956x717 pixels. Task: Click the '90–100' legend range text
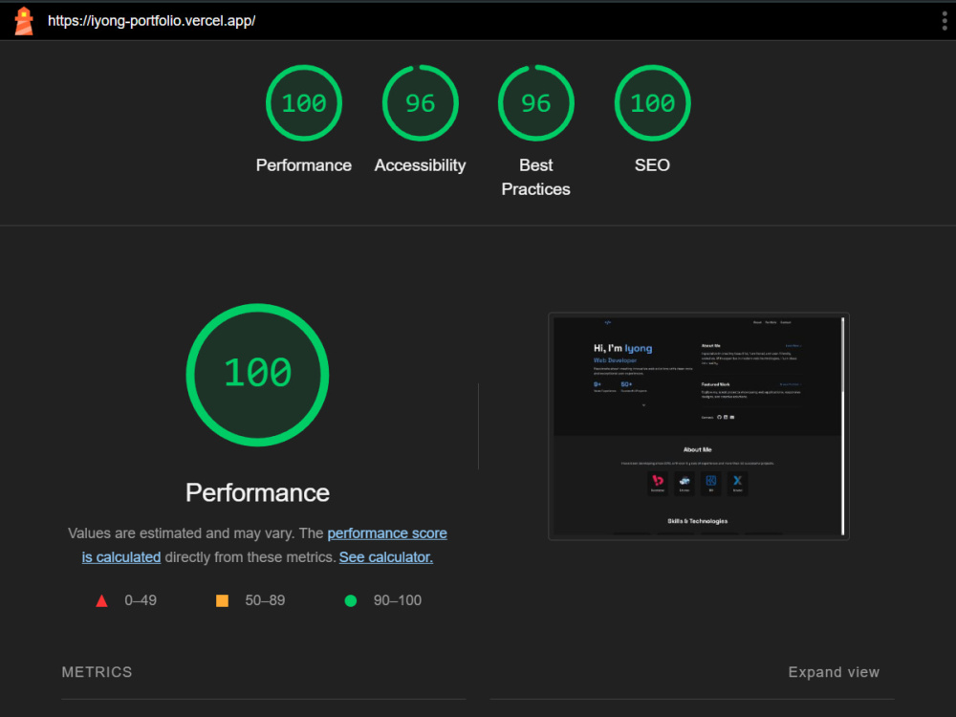coord(398,600)
